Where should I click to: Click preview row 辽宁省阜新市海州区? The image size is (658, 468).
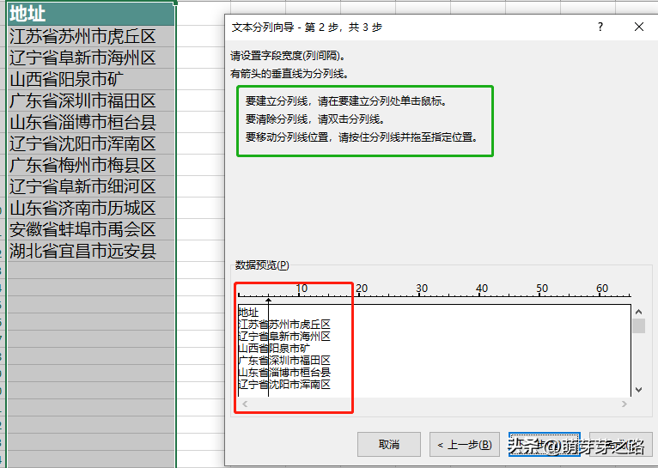(x=284, y=337)
